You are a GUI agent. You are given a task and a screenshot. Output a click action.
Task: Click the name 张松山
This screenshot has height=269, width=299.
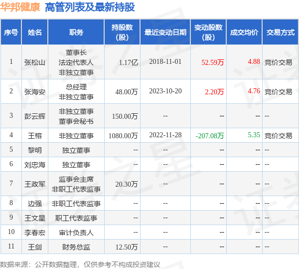tap(35, 62)
